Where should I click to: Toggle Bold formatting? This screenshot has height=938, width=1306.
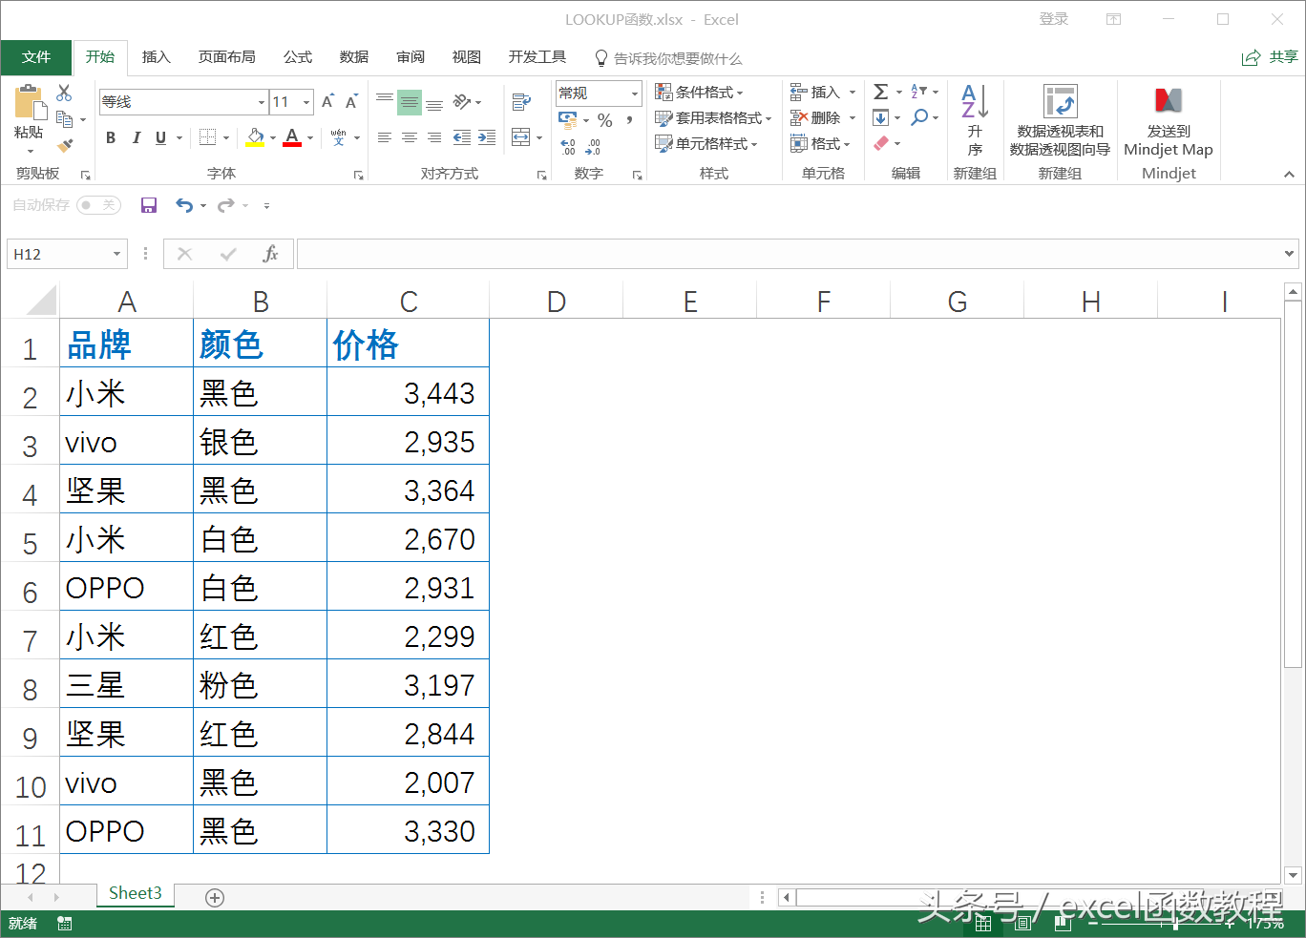pyautogui.click(x=111, y=138)
